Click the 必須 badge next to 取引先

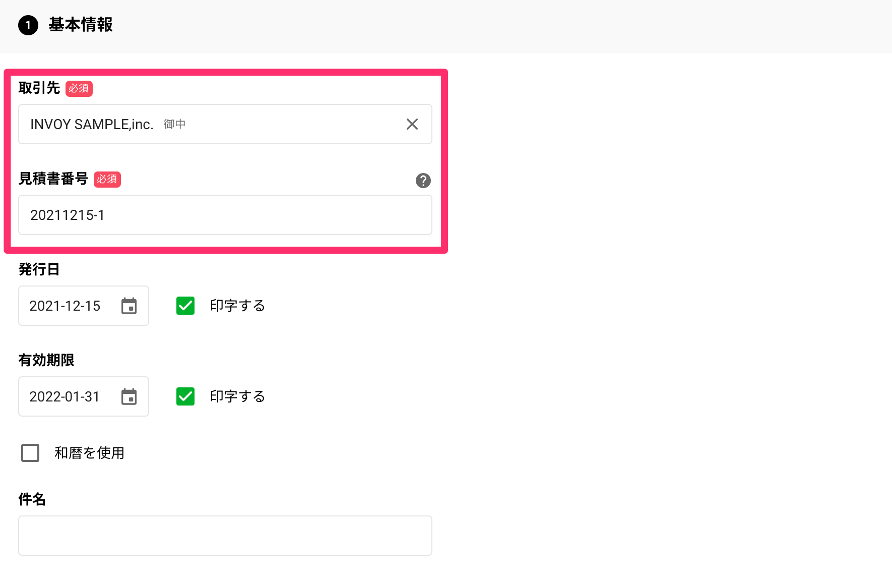click(x=79, y=88)
